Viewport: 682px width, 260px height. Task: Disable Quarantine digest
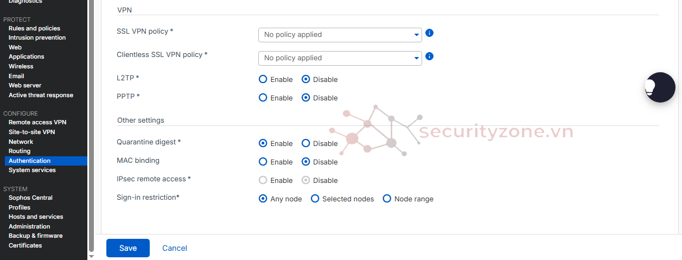pos(306,143)
